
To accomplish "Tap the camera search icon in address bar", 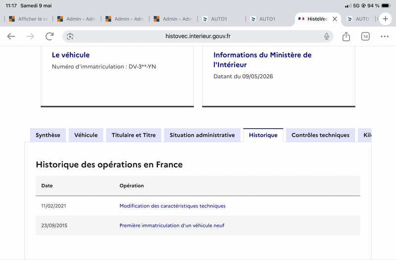I will [x=70, y=36].
